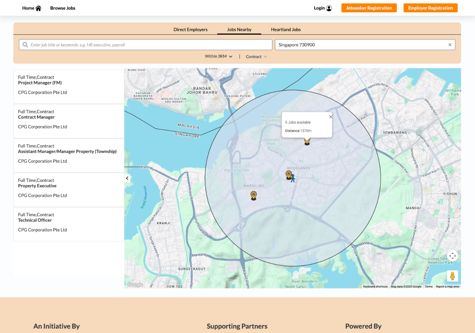Open Assistant Manager/Manager Property (Township) listing
Viewport: 475px width, 333px height.
69,156
